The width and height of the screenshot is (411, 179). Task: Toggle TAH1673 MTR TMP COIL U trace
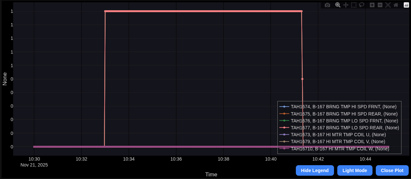click(338, 135)
